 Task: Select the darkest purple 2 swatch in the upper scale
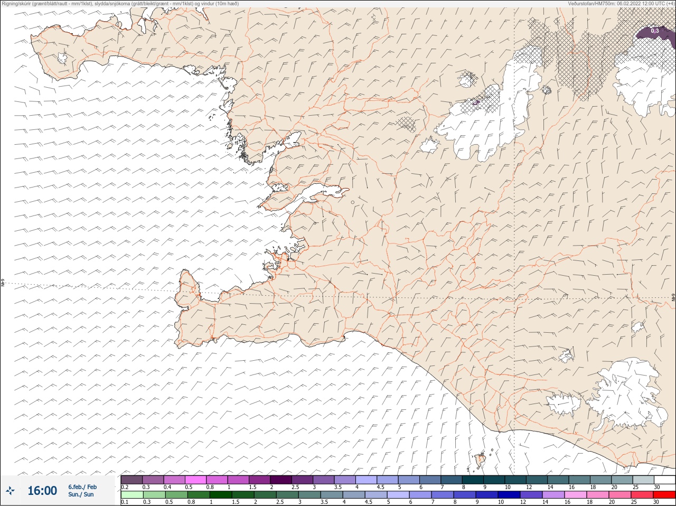point(281,480)
